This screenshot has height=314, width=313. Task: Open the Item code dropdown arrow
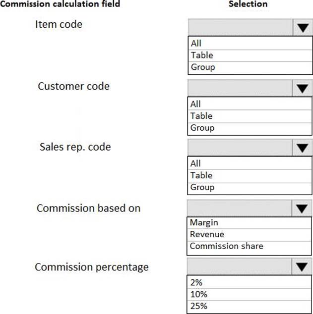[302, 28]
